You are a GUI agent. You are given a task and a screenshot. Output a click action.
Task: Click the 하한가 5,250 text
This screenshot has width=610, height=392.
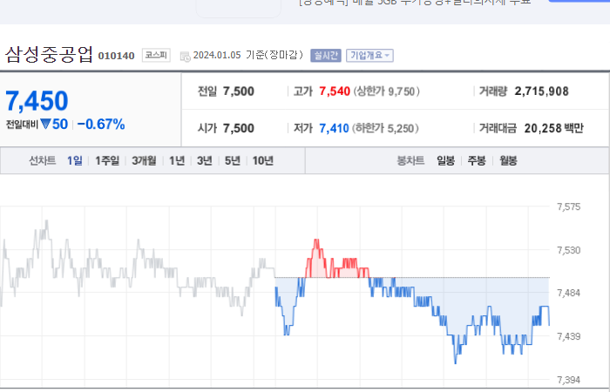point(385,128)
